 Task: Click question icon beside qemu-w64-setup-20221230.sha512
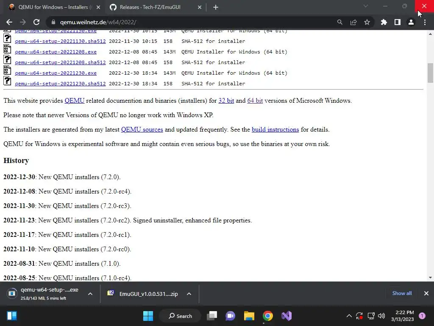[7, 80]
